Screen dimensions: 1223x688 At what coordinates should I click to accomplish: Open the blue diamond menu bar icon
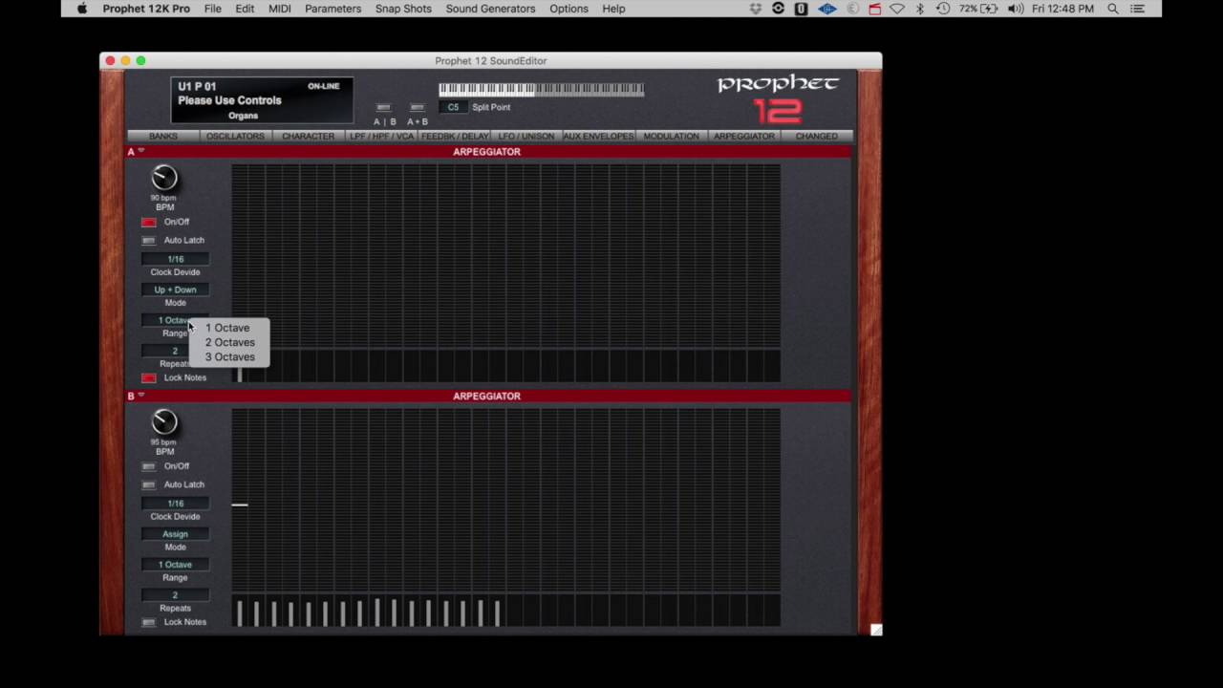click(827, 9)
